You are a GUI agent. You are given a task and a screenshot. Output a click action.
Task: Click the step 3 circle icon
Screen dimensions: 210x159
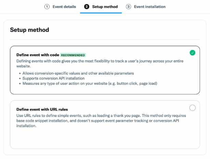pyautogui.click(x=128, y=6)
